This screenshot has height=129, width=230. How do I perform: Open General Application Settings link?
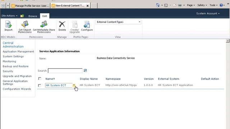tap(15, 82)
